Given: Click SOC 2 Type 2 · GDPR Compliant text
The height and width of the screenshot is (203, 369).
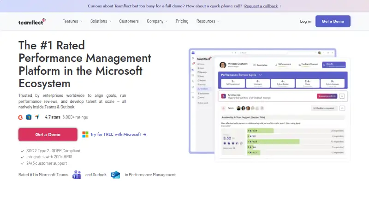Looking at the screenshot, I should [x=54, y=151].
